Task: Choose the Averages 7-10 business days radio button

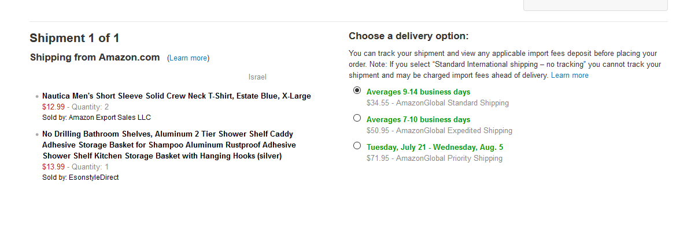Action: tap(357, 118)
